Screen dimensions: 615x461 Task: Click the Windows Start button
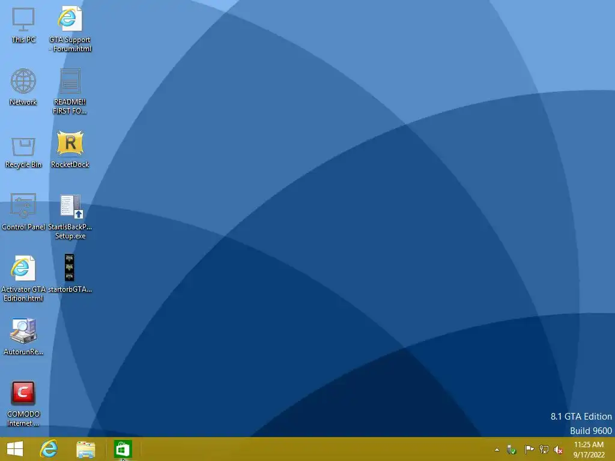pos(15,449)
